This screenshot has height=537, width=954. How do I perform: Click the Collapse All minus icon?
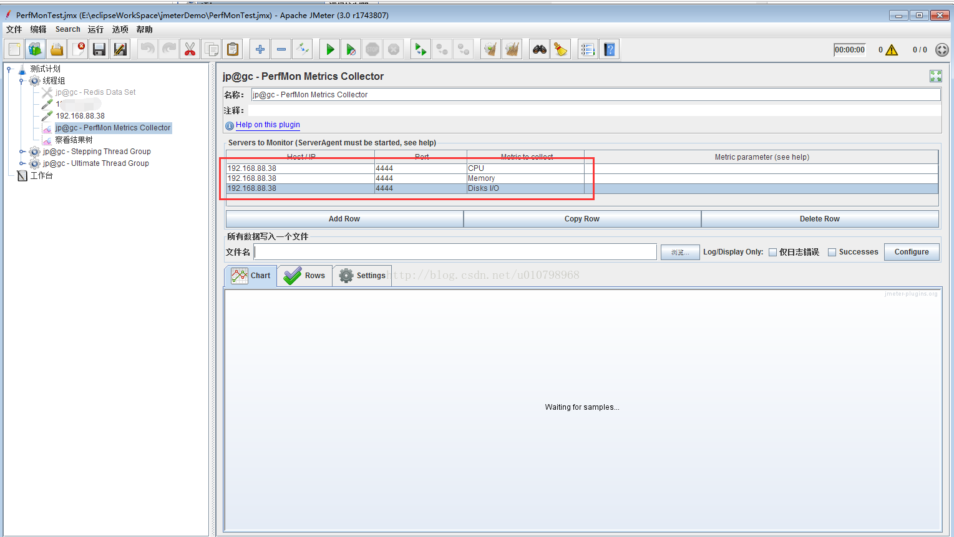(281, 49)
